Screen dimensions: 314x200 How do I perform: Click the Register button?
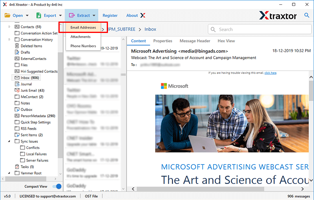point(110,15)
